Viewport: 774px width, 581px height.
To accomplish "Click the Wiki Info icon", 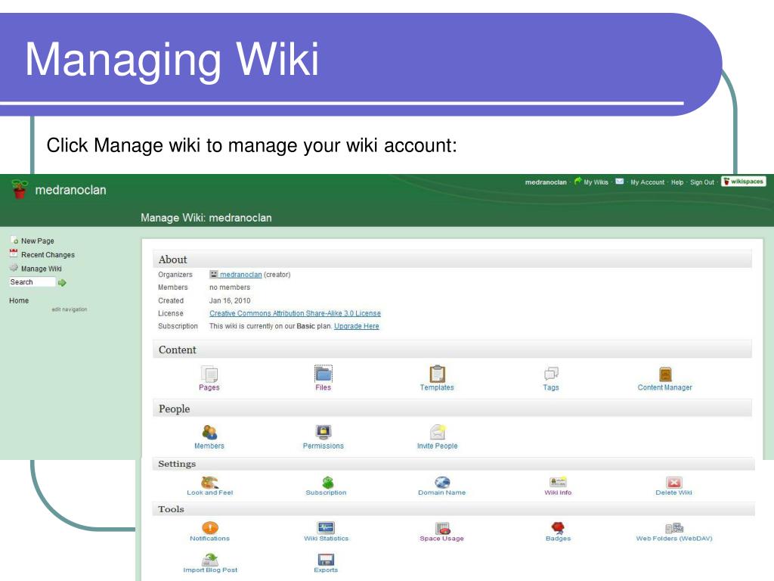I will coord(558,482).
